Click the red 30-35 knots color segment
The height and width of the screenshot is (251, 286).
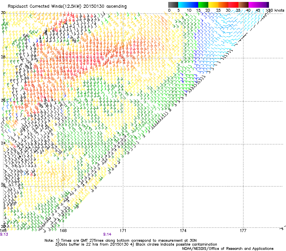[x=233, y=5]
